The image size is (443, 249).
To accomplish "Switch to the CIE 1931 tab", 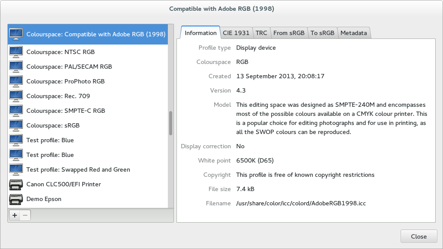I will pos(236,33).
